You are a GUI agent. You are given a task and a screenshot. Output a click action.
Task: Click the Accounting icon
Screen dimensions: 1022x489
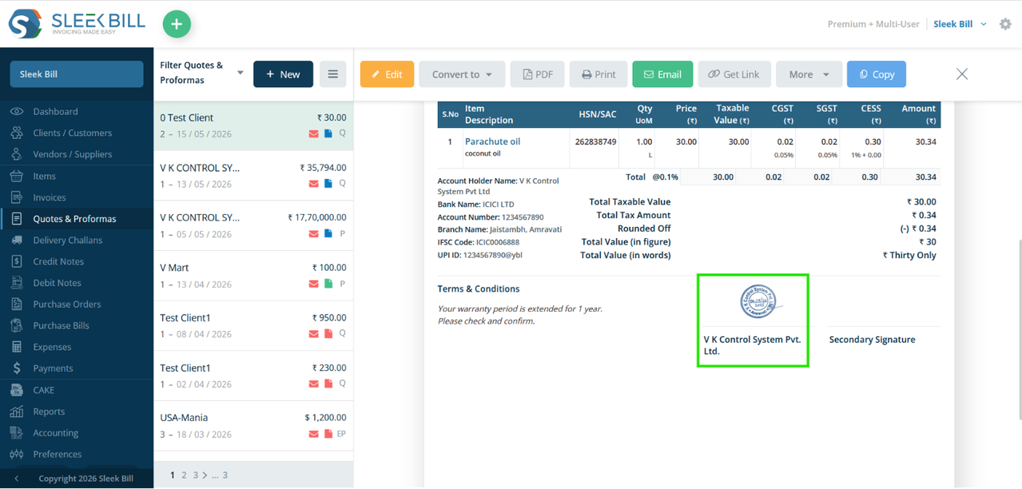pyautogui.click(x=17, y=432)
